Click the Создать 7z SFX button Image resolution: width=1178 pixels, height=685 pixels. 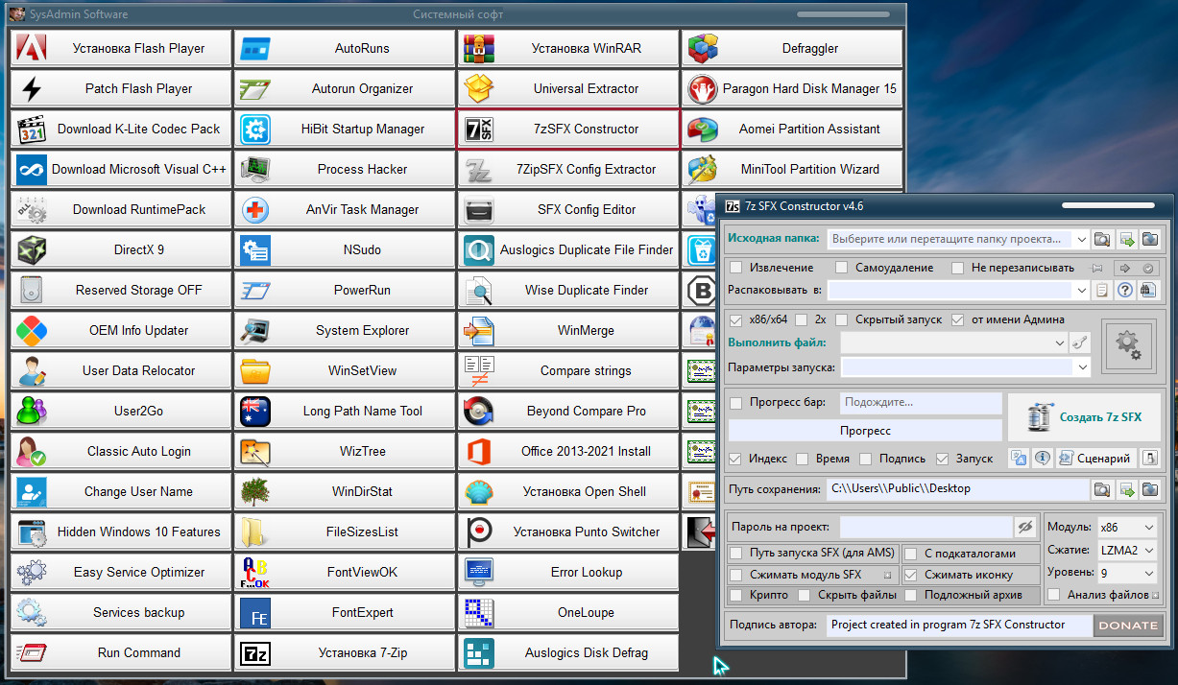1085,416
